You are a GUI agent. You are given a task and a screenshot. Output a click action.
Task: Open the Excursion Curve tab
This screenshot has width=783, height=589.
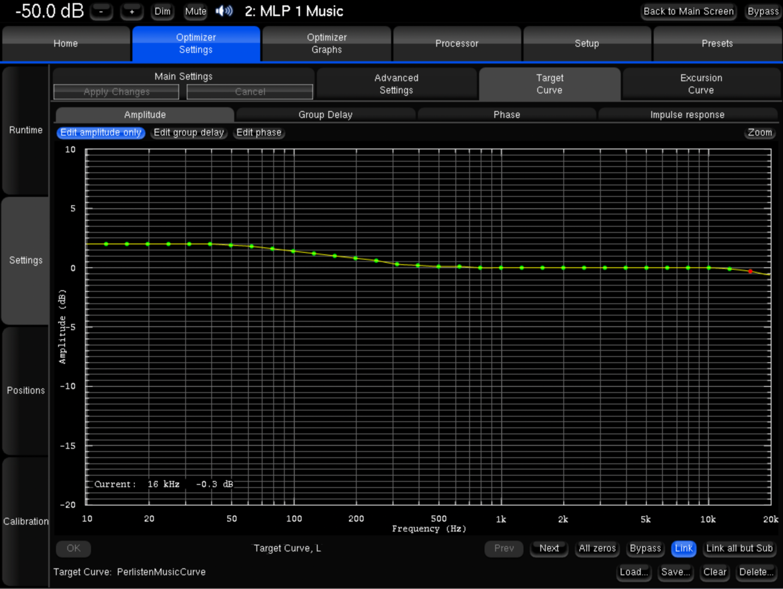tap(701, 84)
